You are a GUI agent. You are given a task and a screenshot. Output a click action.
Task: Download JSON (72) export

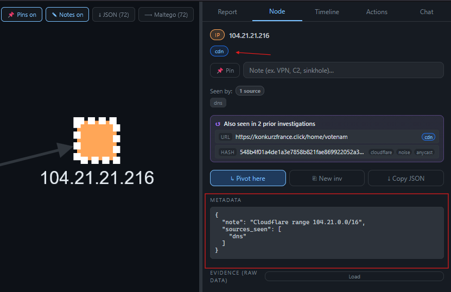click(113, 15)
